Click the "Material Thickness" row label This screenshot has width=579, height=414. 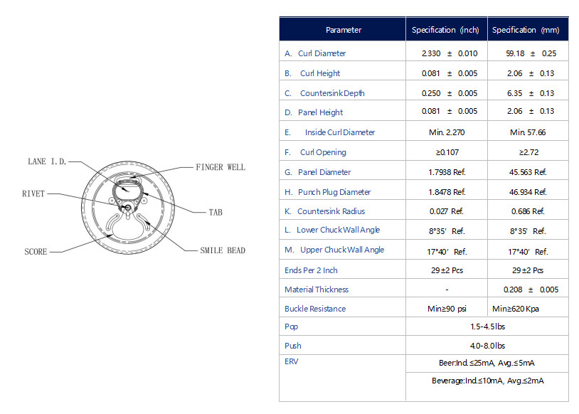coord(317,290)
